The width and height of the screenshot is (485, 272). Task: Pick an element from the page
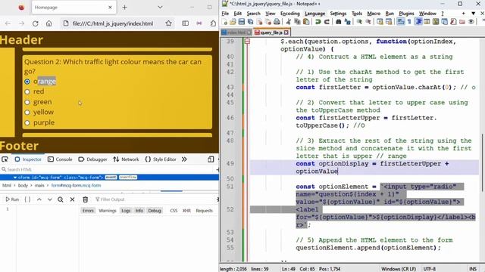tap(5, 159)
